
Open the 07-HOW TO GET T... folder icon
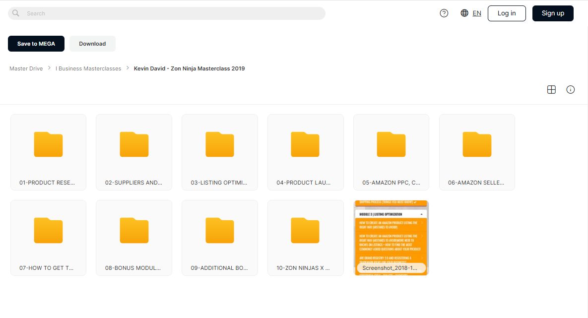(x=48, y=230)
